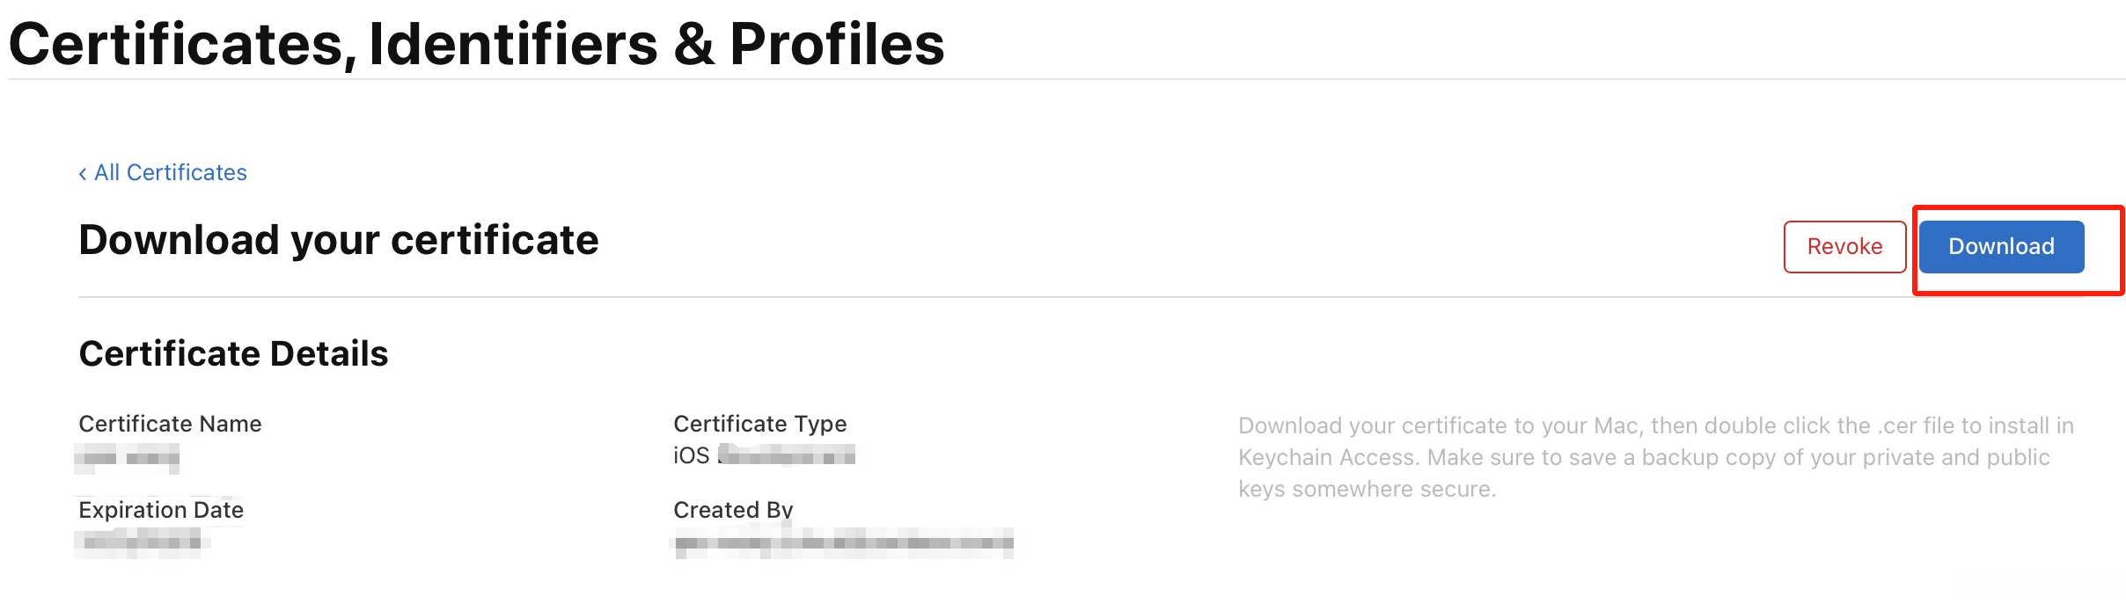The width and height of the screenshot is (2126, 603).
Task: Select the Certificate Details section heading
Action: click(233, 353)
